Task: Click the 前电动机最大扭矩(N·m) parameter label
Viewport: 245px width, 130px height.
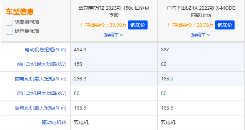Action: pyautogui.click(x=41, y=79)
